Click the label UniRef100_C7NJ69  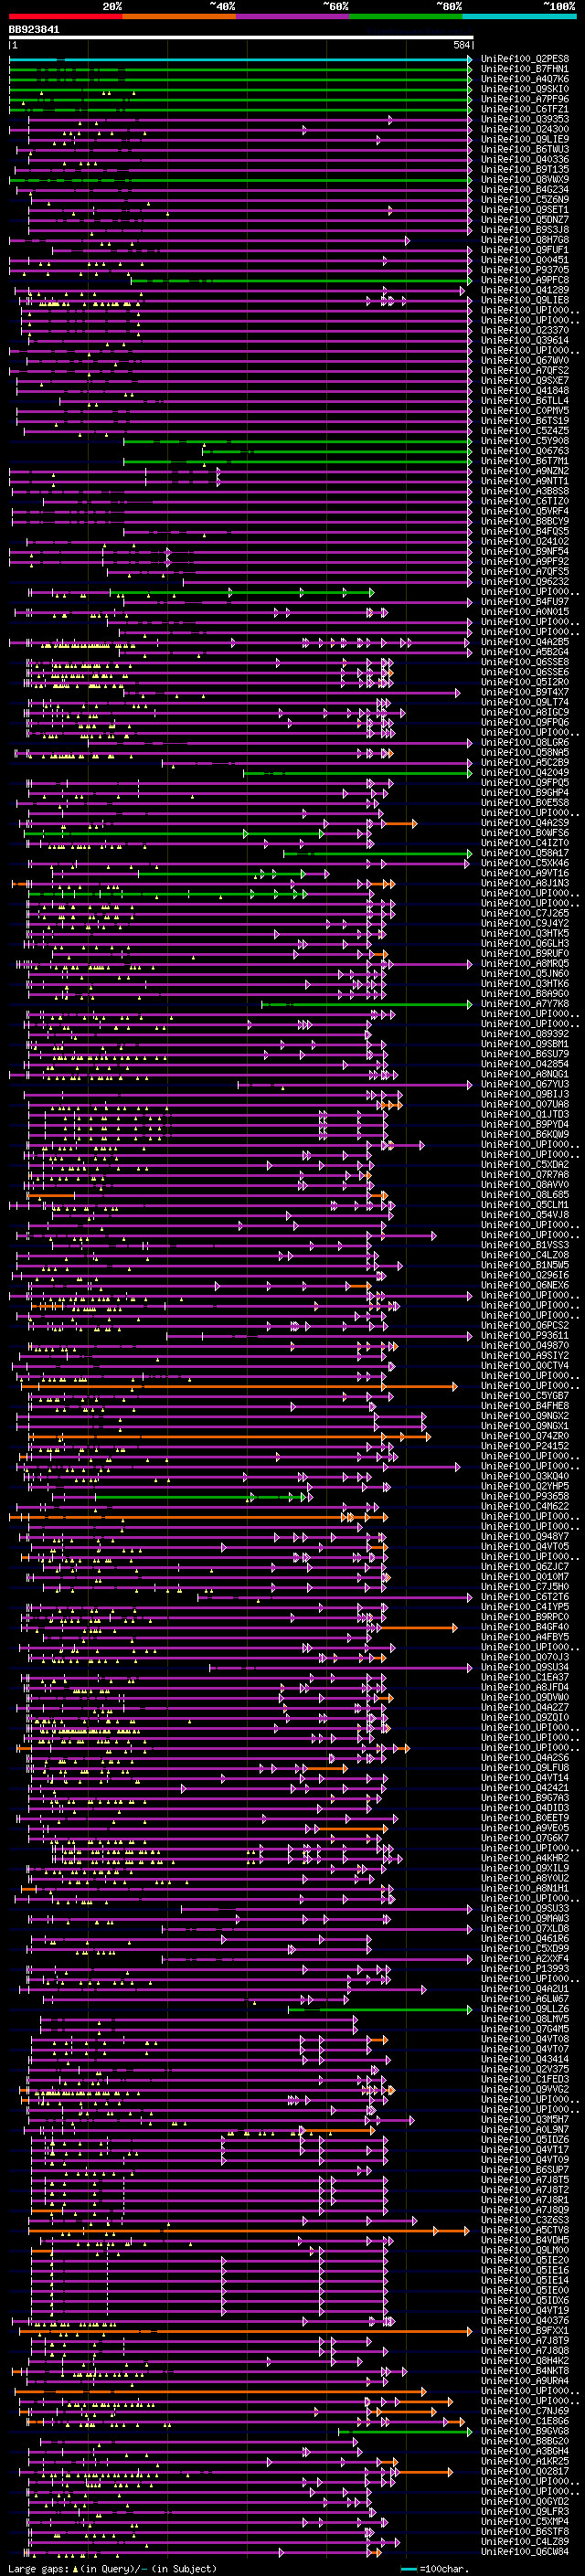pyautogui.click(x=525, y=2411)
